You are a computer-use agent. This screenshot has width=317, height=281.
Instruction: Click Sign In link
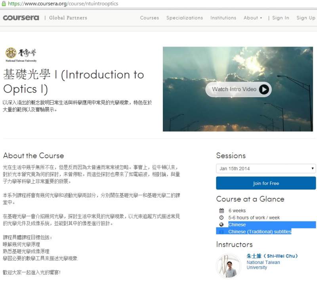[x=281, y=18]
